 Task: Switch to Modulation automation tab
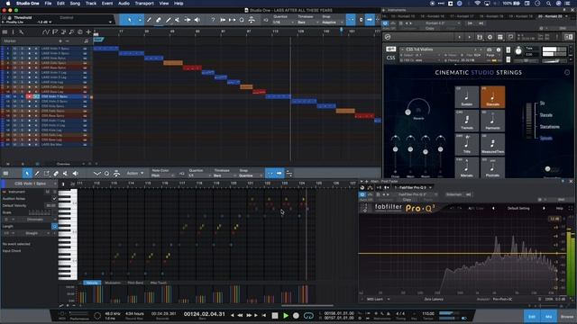[x=113, y=283]
